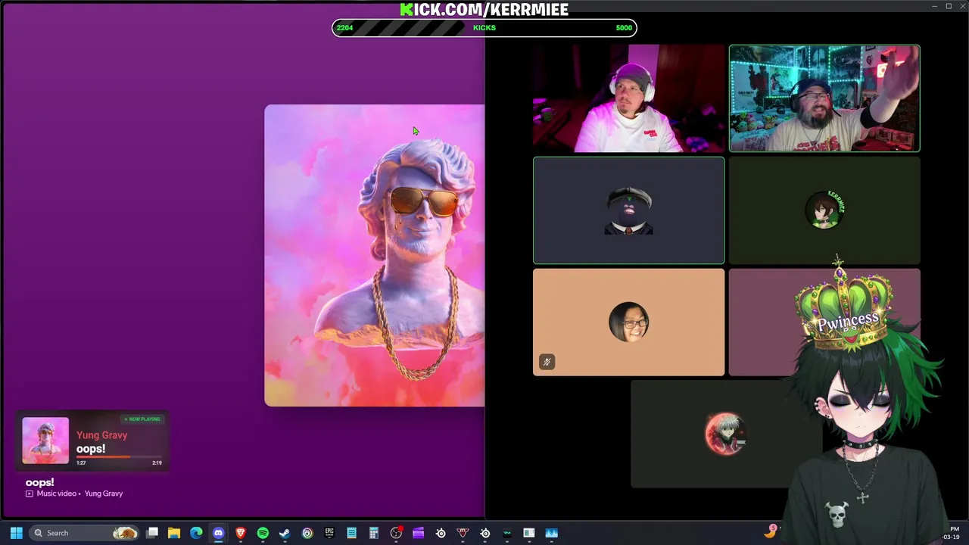Click the small album cover in Now Playing widget
The height and width of the screenshot is (545, 969).
[x=45, y=441]
